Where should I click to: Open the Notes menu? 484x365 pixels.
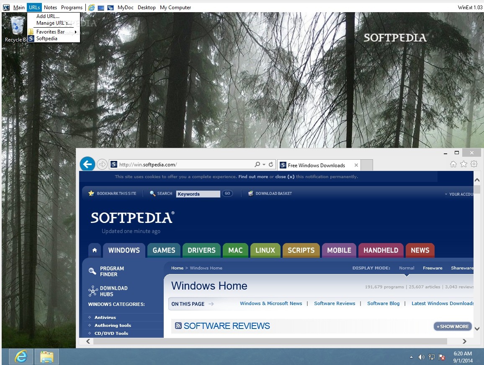(50, 8)
